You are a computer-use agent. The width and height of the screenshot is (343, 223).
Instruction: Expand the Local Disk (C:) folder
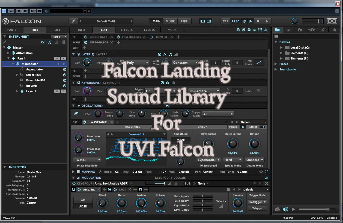pos(281,47)
